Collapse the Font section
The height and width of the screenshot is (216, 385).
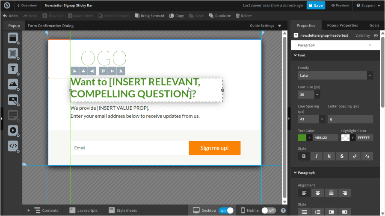click(295, 55)
